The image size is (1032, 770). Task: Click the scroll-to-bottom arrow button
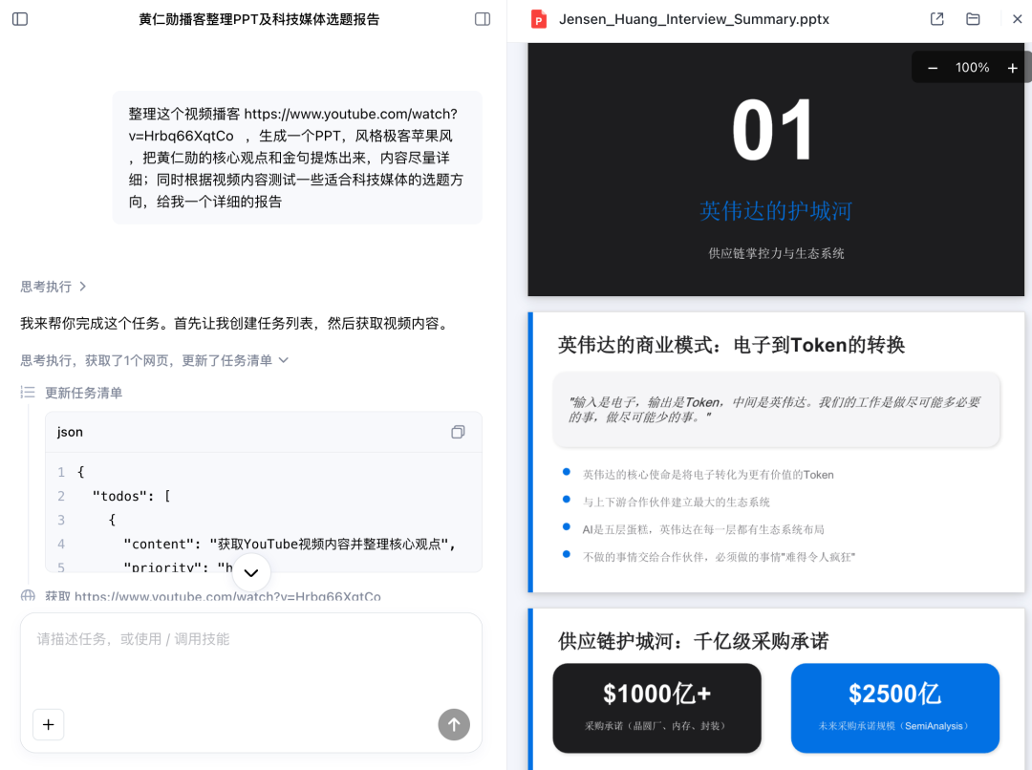(x=251, y=572)
